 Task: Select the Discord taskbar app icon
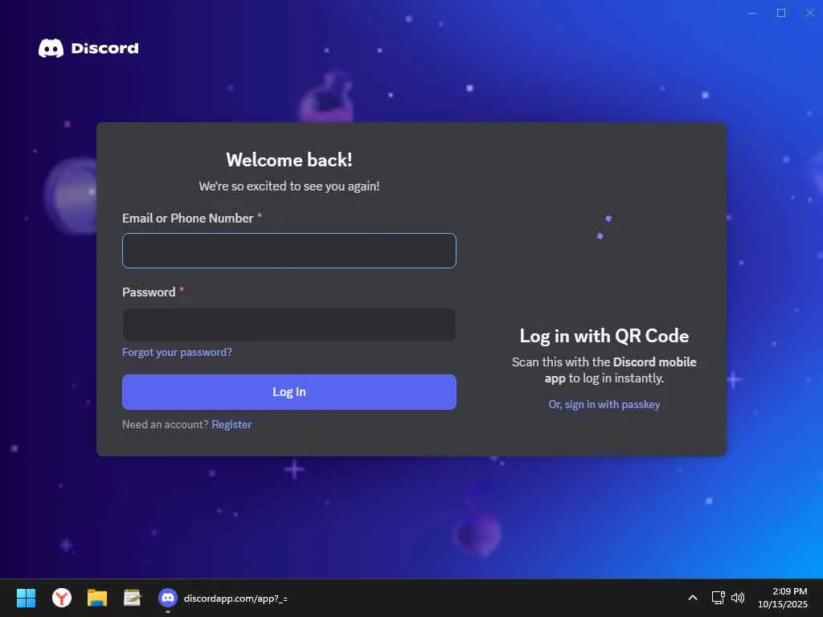click(x=167, y=598)
